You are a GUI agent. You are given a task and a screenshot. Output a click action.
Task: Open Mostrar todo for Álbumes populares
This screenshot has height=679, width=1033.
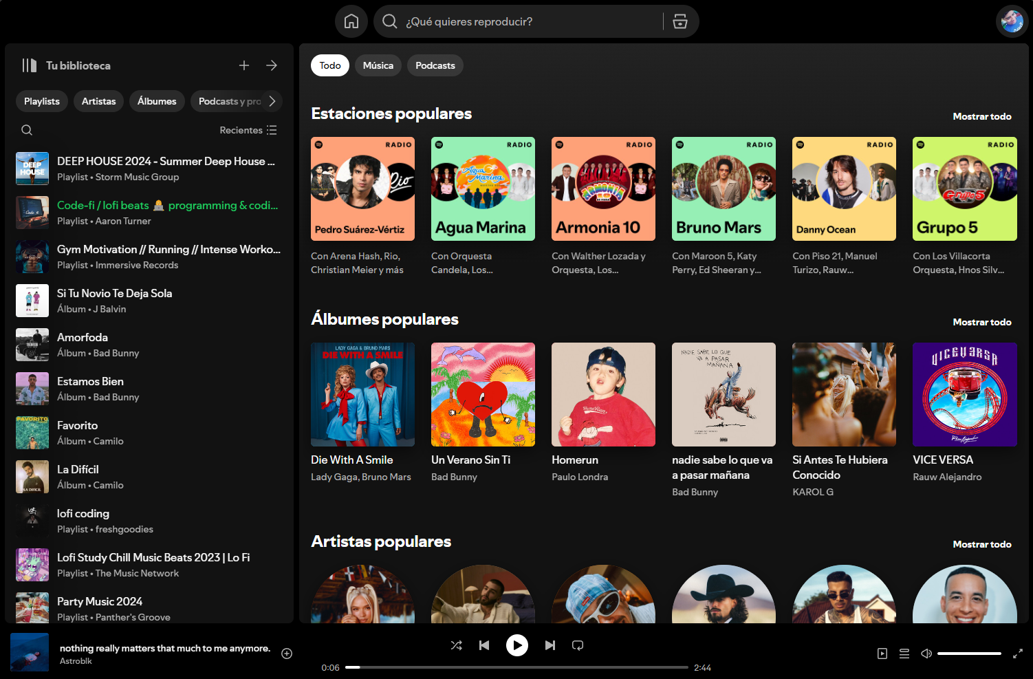tap(982, 322)
